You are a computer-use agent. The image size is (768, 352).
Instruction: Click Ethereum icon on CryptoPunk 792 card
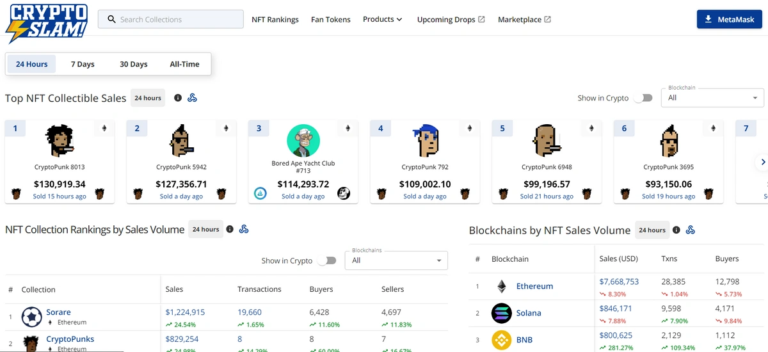tap(469, 128)
